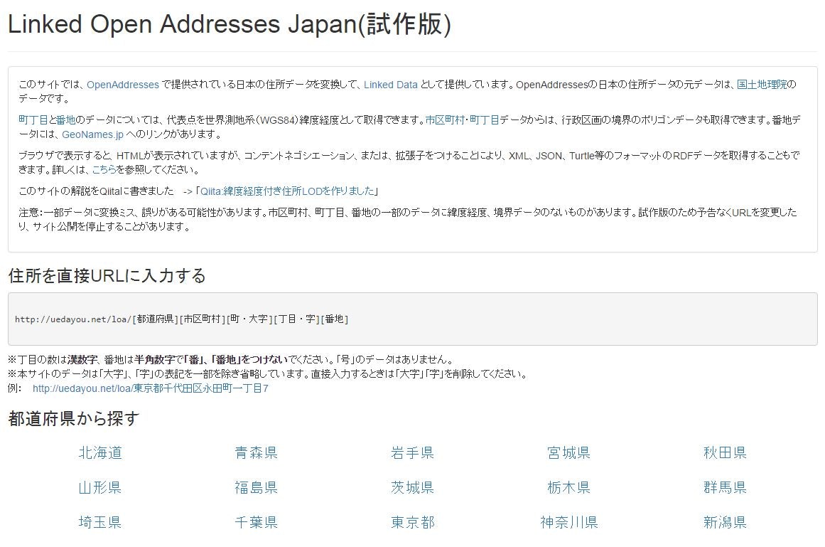Screen dimensions: 825x547
Task: Open 秋田県 prefecture page
Action: click(x=725, y=453)
